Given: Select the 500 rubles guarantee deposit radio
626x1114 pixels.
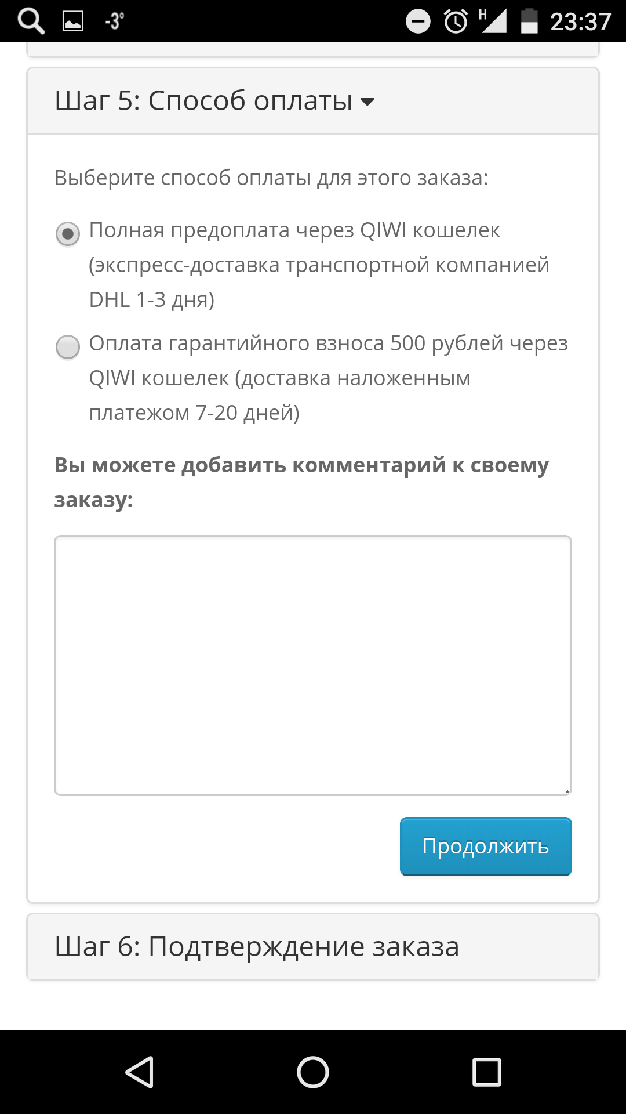Looking at the screenshot, I should [68, 347].
